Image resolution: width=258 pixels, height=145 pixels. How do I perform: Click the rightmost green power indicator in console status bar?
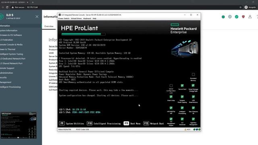pyautogui.click(x=199, y=130)
